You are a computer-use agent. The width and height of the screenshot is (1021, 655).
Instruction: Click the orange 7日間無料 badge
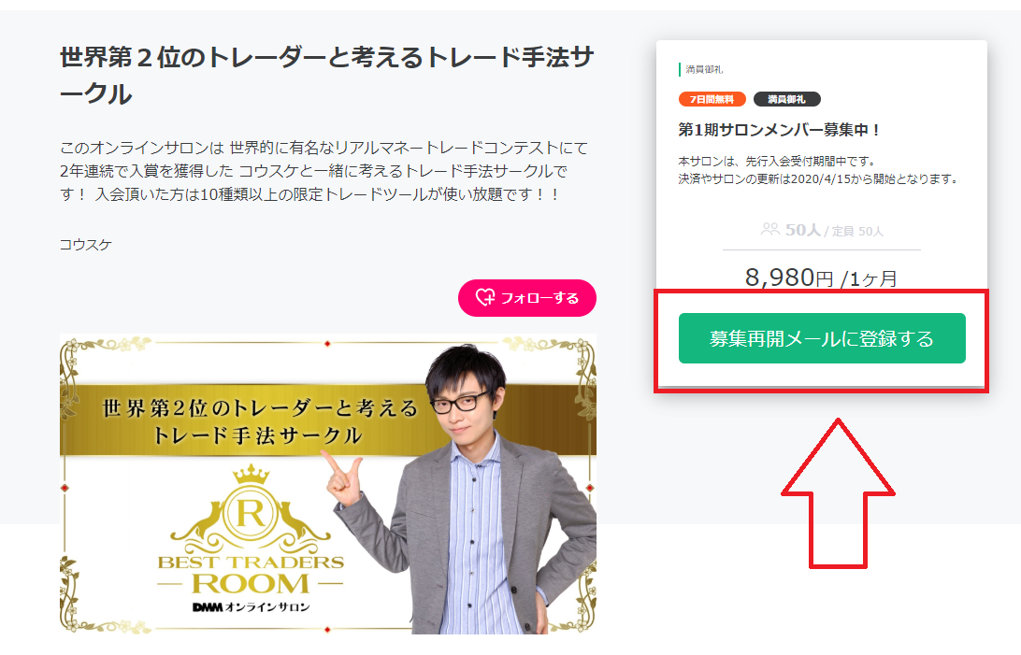pos(712,99)
